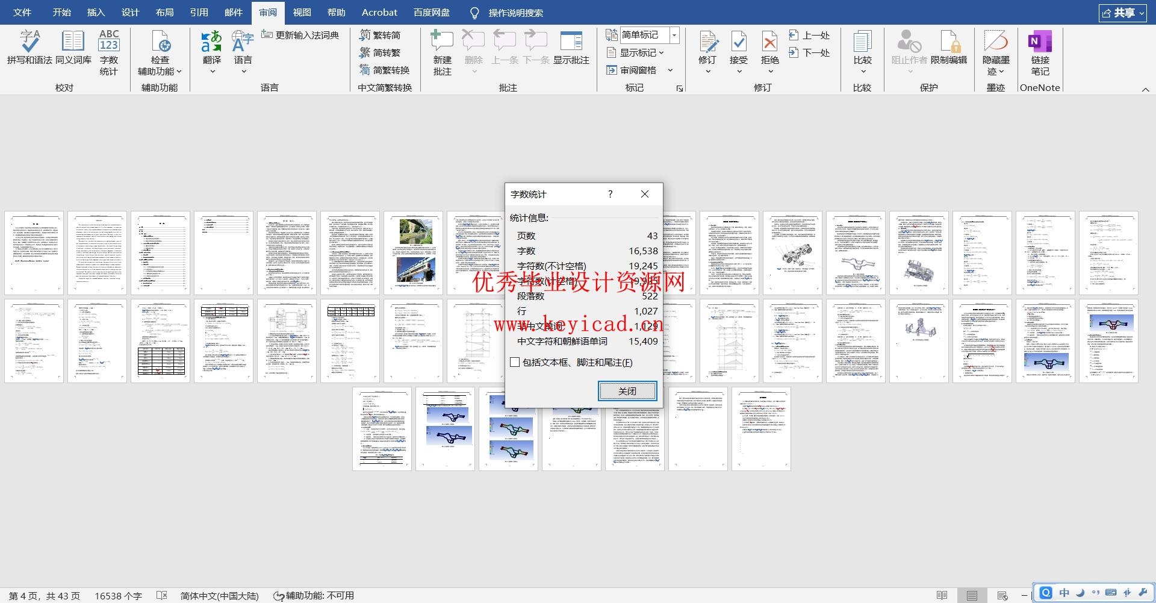Toggle punctuation mode in IME bar
Viewport: 1156px width, 603px height.
click(1095, 593)
